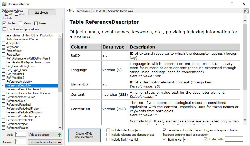Select Ref_AlphanumericRefIDsFromVers1 in list
This screenshot has height=146, width=250.
(28, 59)
